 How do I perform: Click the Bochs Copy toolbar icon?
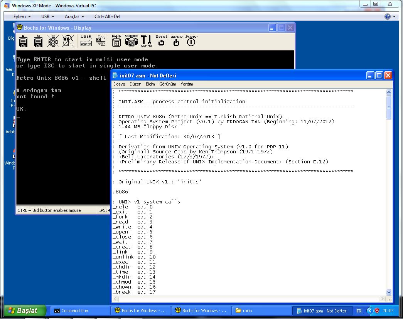(101, 40)
